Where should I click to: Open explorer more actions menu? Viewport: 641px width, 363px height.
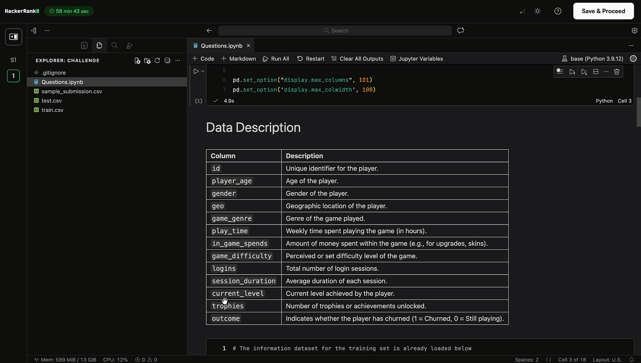coord(178,61)
